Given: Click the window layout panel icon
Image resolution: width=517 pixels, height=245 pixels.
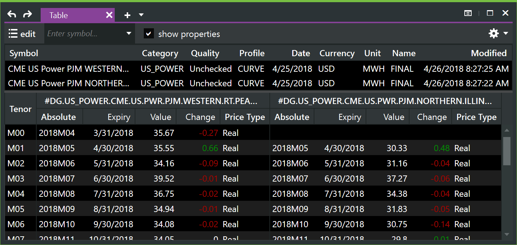Looking at the screenshot, I should click(468, 13).
